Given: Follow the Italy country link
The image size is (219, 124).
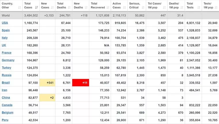Looking at the screenshot, I should point(5,38).
